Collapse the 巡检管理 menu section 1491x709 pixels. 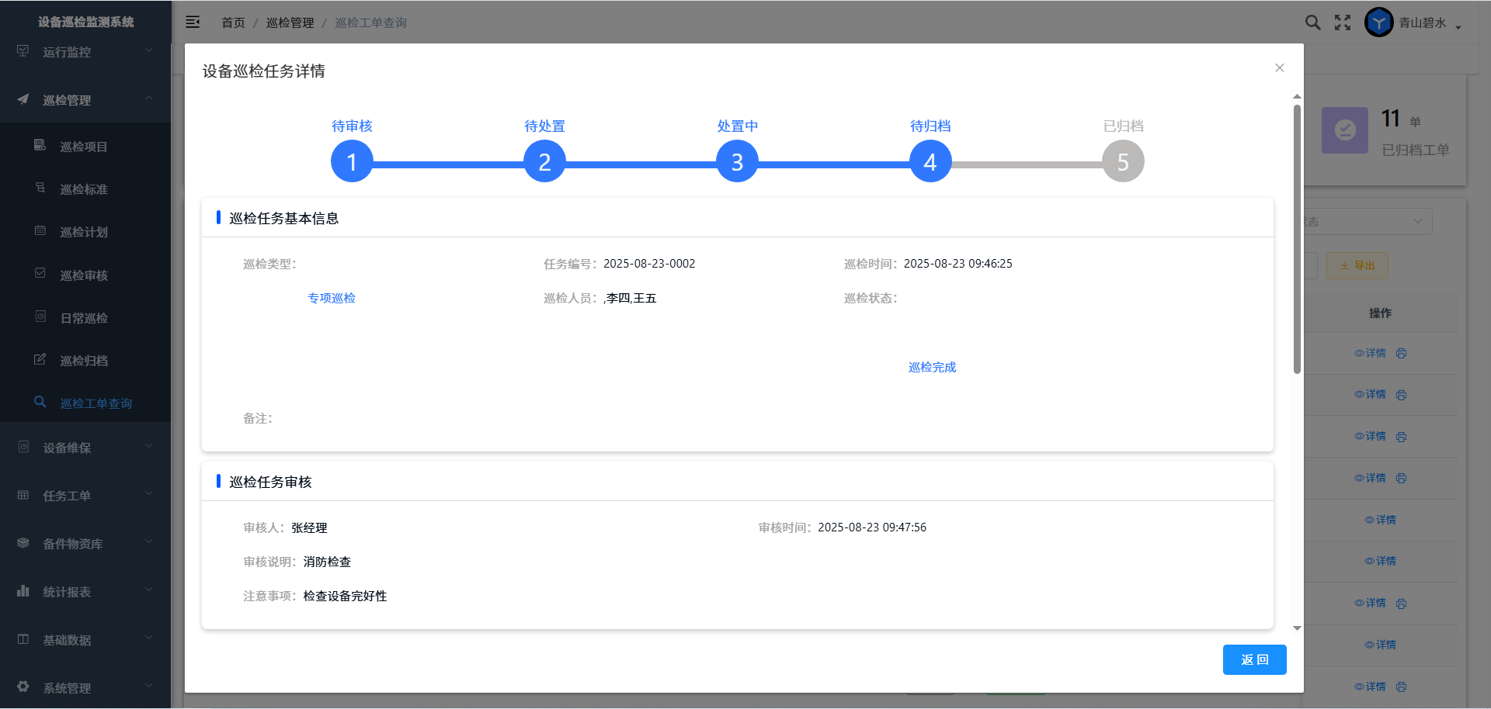[85, 100]
